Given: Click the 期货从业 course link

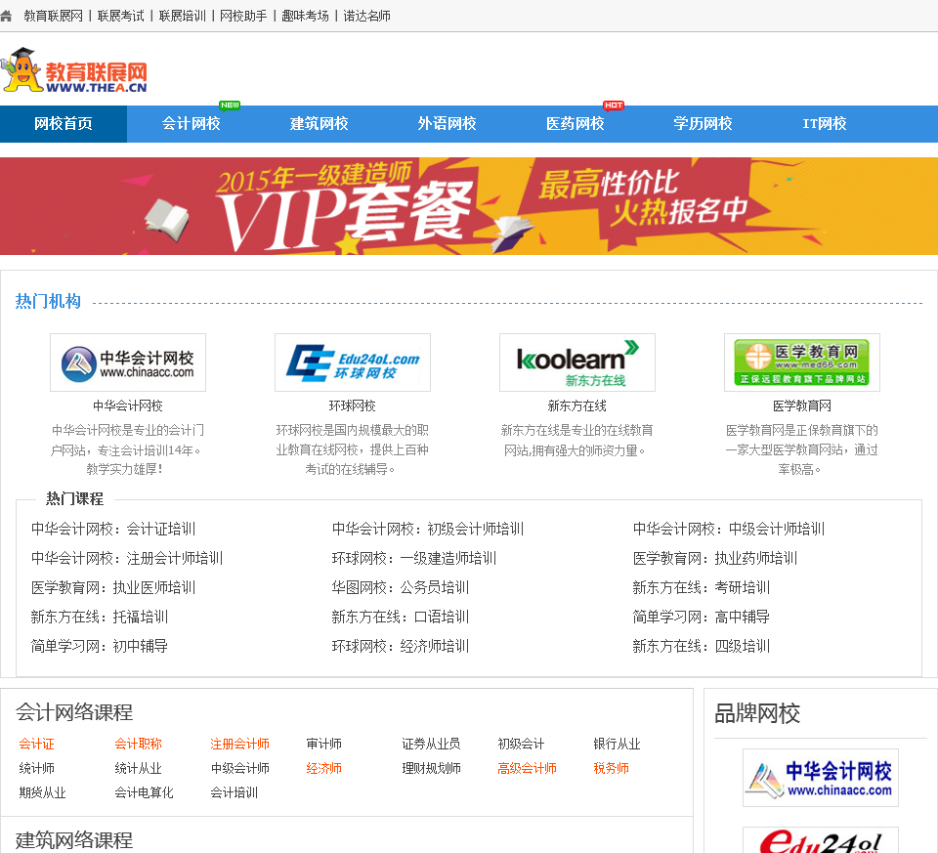Looking at the screenshot, I should tap(42, 793).
